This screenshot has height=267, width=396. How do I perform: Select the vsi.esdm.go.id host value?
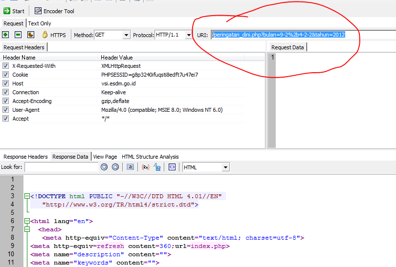(118, 83)
